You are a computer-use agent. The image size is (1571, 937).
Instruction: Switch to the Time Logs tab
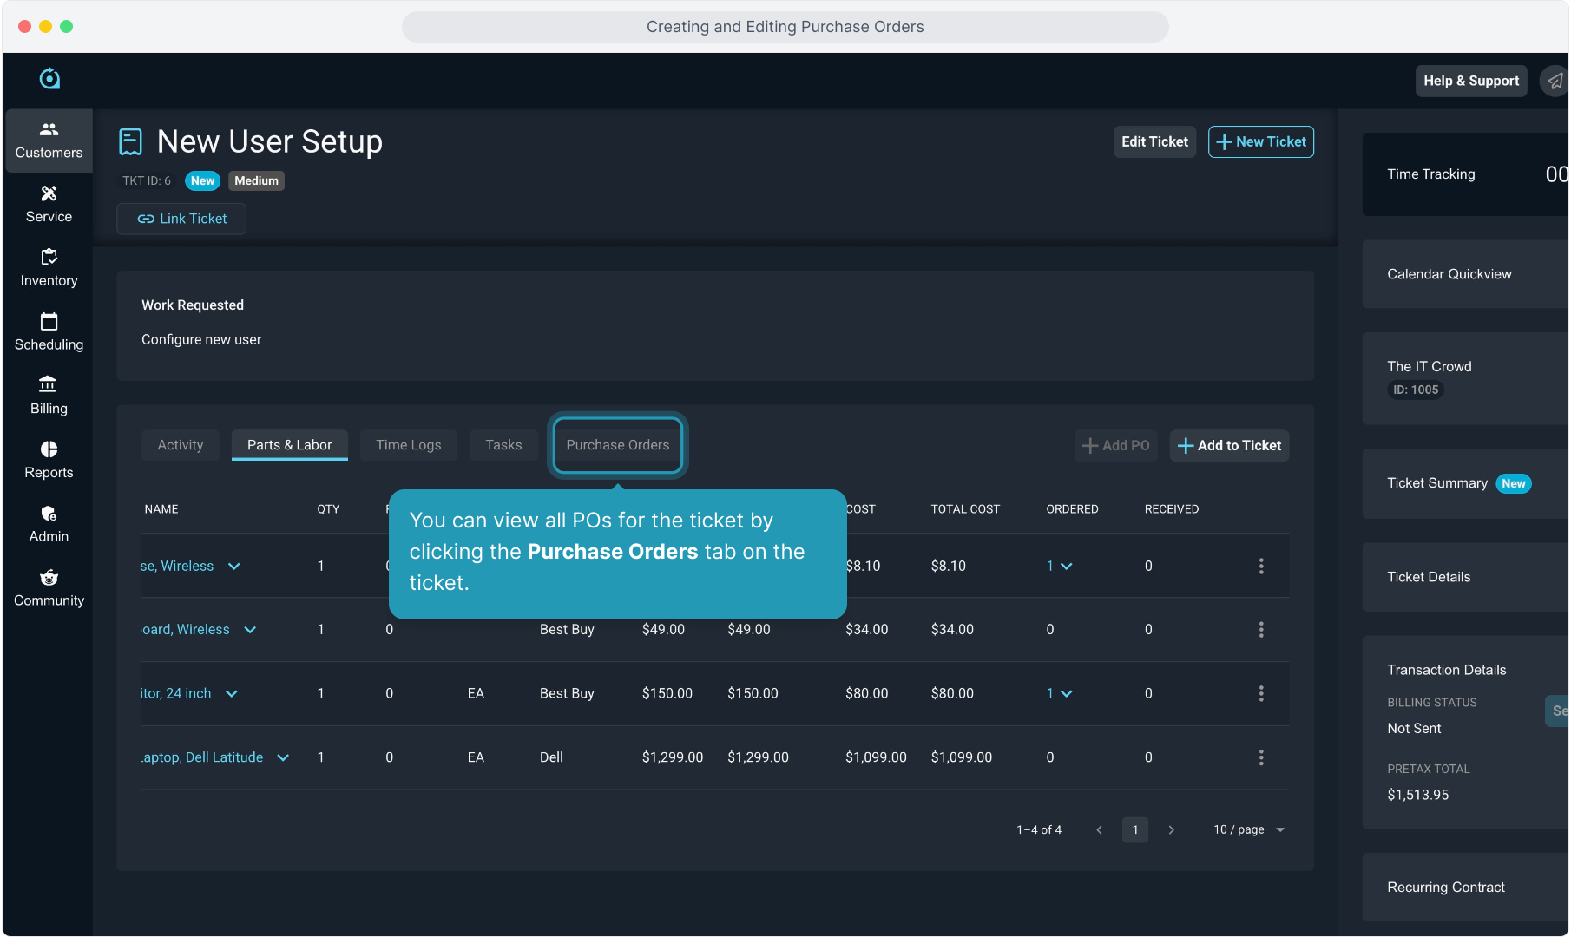tap(408, 445)
